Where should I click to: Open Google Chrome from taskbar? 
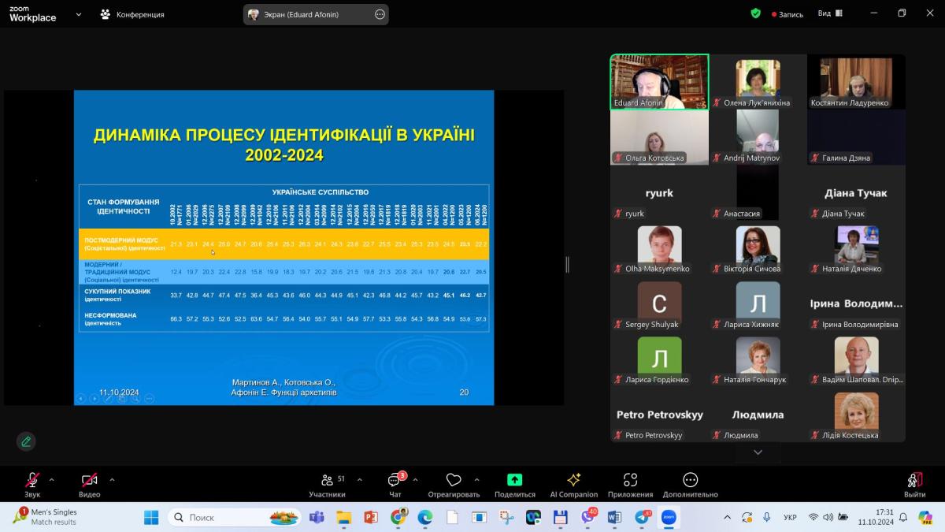point(398,517)
